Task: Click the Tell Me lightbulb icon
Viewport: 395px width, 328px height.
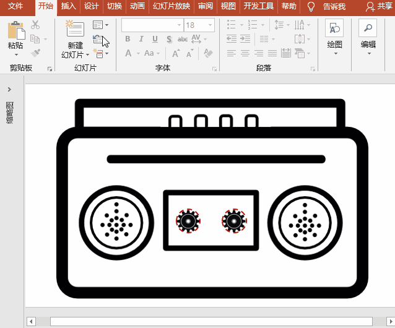Action: 311,7
